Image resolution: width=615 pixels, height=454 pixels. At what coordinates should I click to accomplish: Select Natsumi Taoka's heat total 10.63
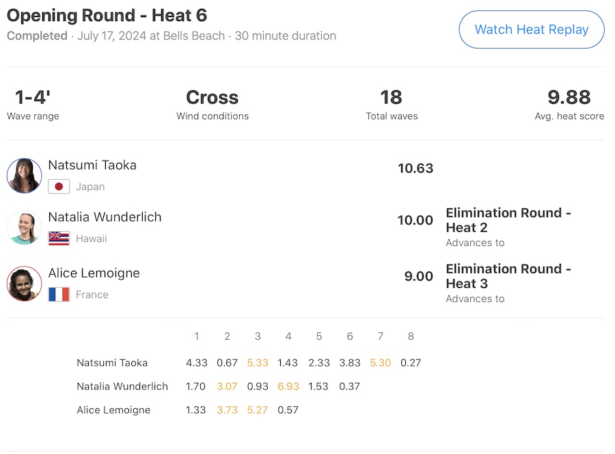pyautogui.click(x=415, y=168)
